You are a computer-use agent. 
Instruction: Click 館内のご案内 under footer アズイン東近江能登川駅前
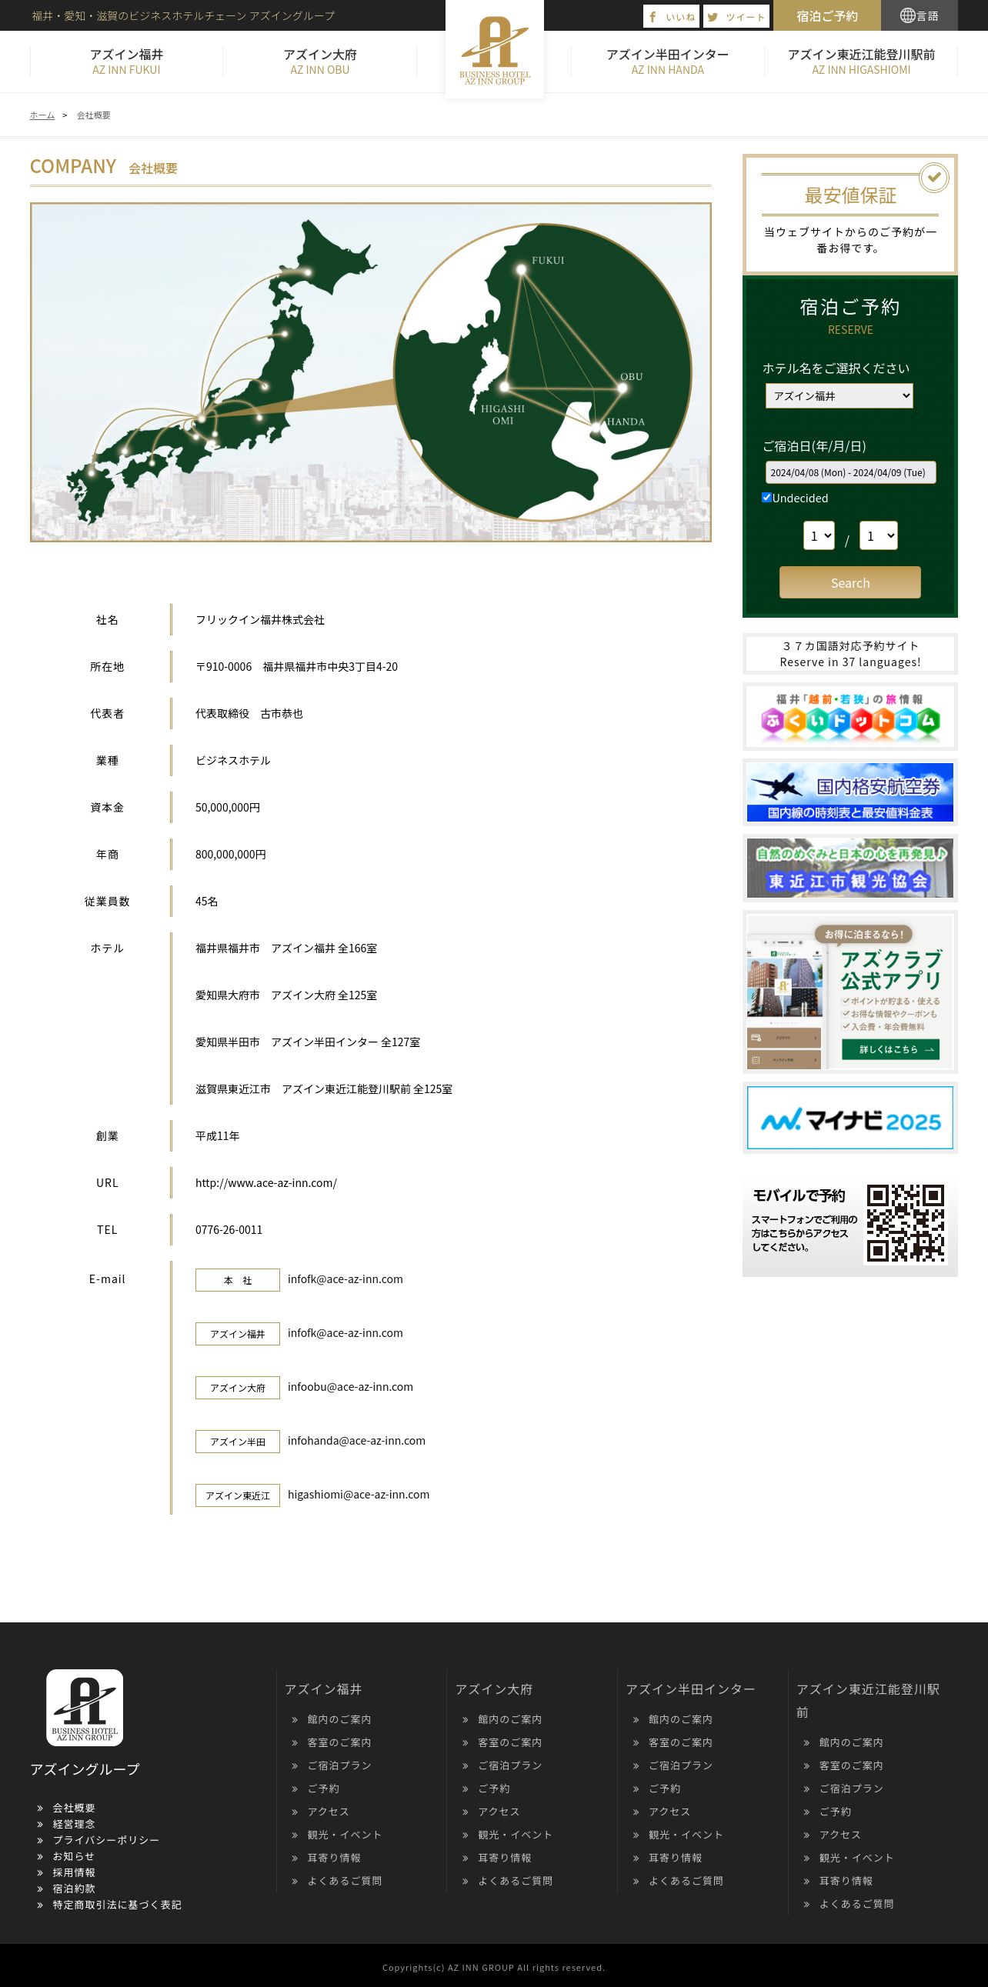(851, 1742)
